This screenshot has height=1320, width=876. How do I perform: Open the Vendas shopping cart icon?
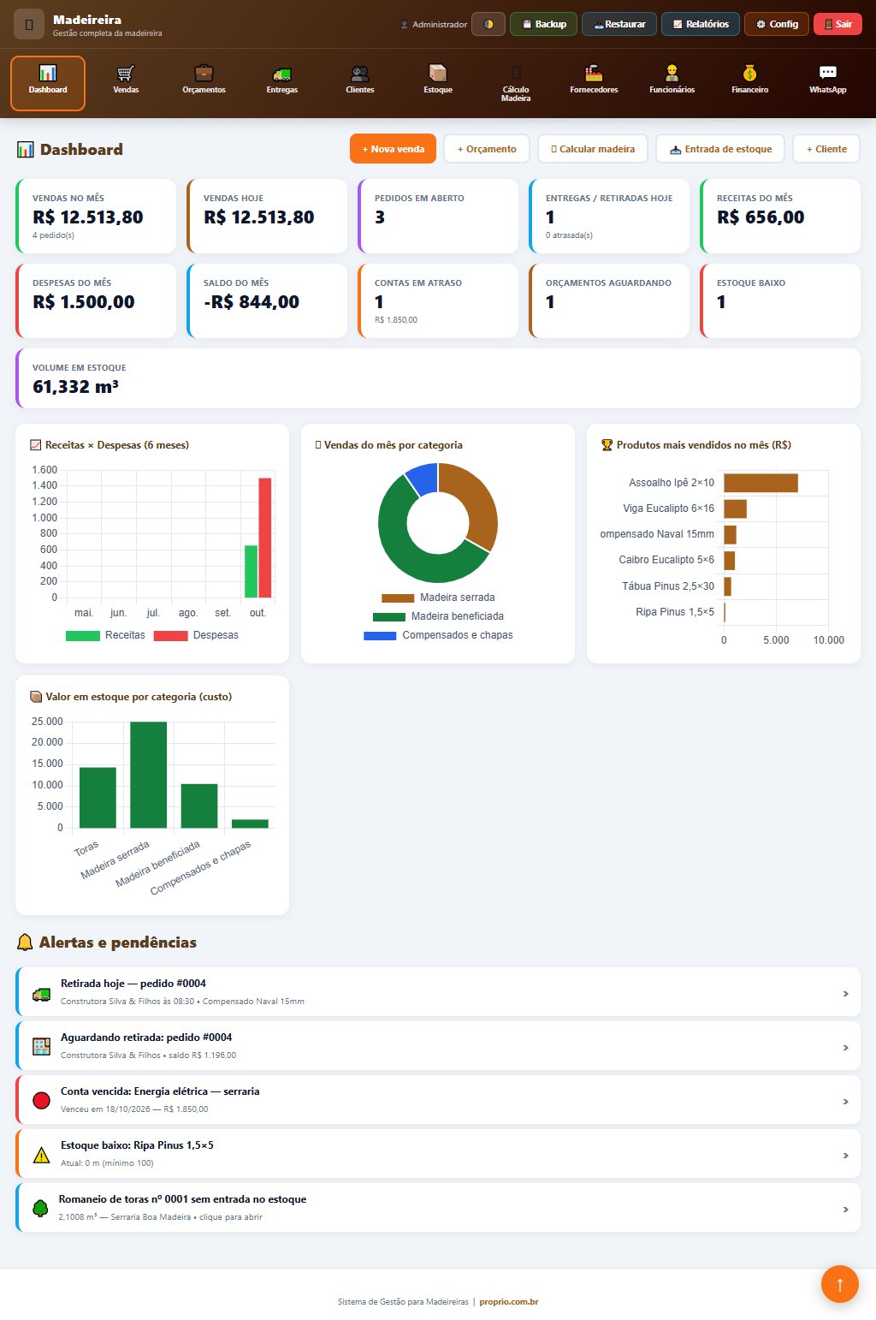[x=126, y=74]
